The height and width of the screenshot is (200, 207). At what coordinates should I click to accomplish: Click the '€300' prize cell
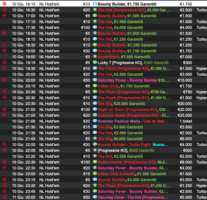tap(188, 63)
